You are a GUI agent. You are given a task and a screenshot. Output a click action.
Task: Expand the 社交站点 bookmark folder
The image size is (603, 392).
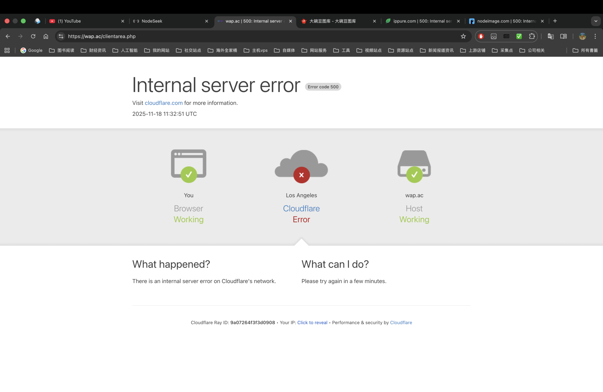tap(189, 50)
